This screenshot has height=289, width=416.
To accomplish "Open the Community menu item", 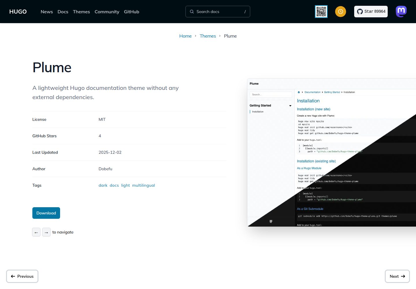I will click(x=107, y=12).
